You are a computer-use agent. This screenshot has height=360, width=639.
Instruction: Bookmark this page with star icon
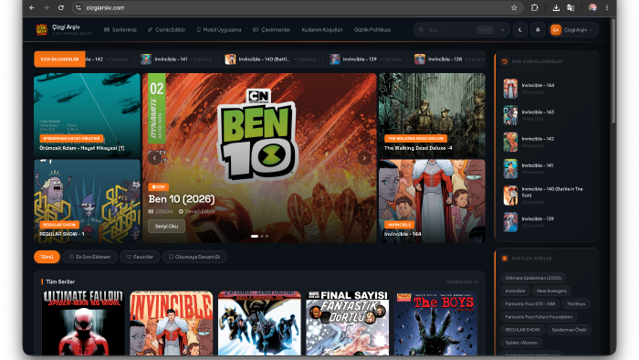(x=514, y=7)
